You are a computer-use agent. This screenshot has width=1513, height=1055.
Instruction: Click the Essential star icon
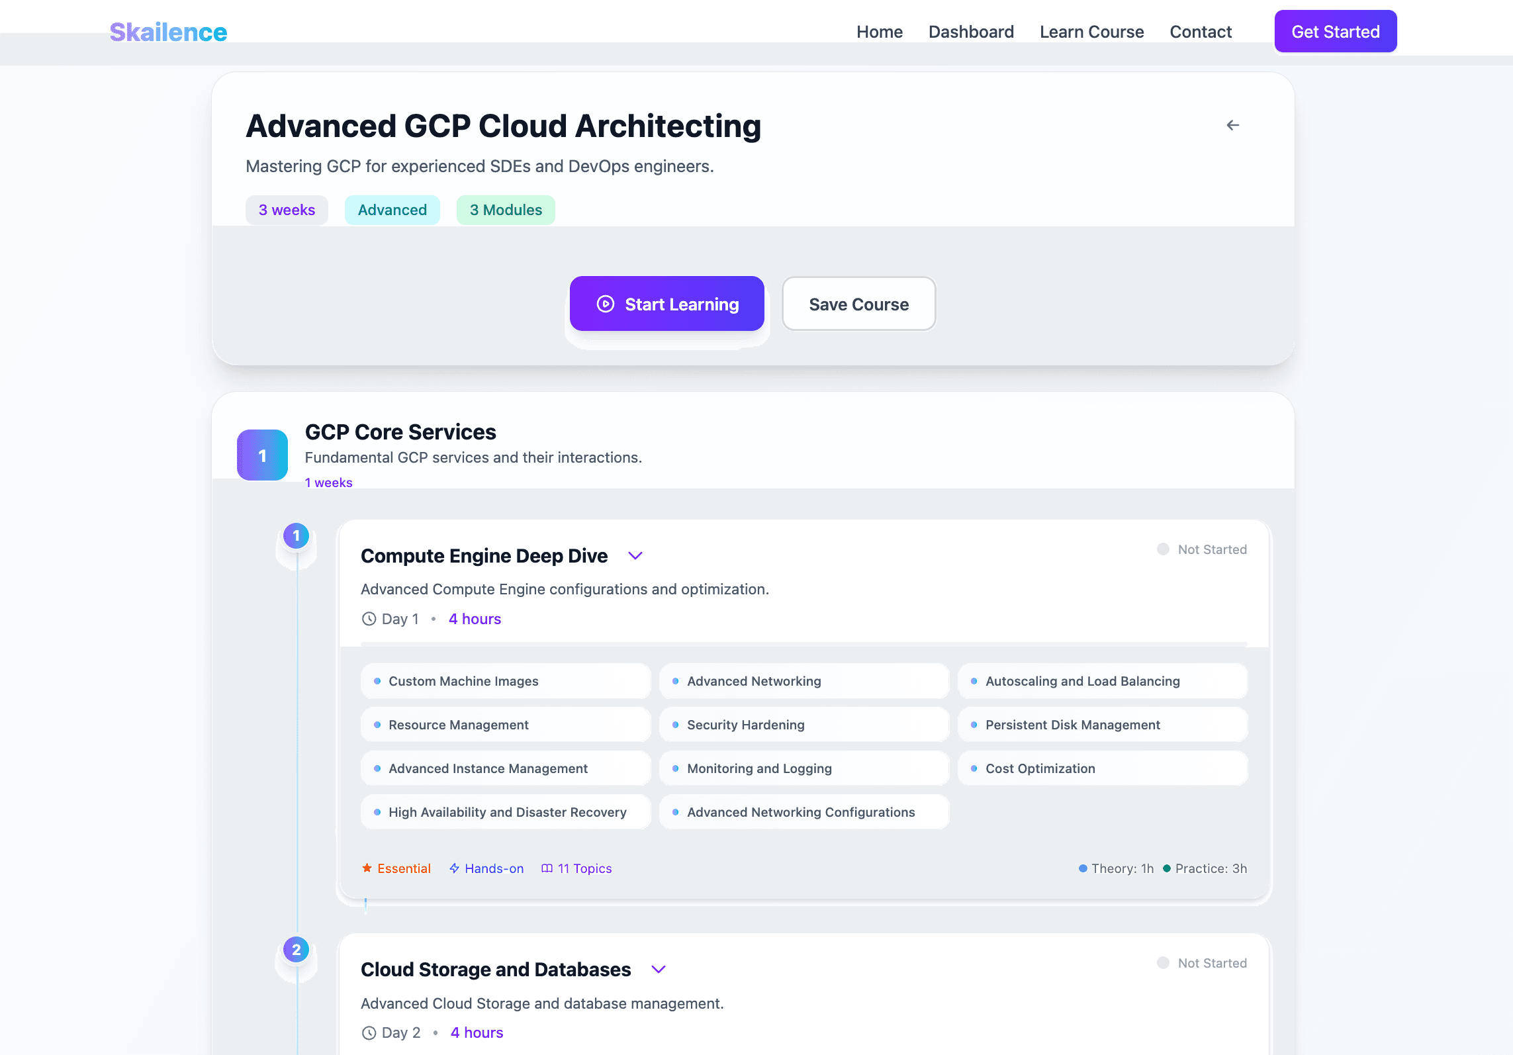(x=367, y=868)
